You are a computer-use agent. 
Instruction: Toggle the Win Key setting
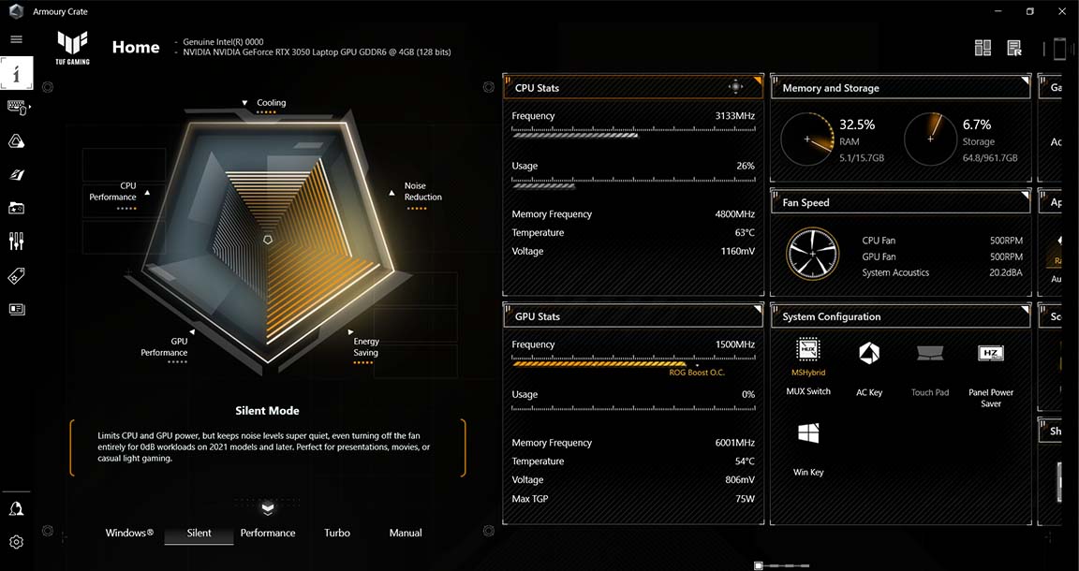pos(807,432)
